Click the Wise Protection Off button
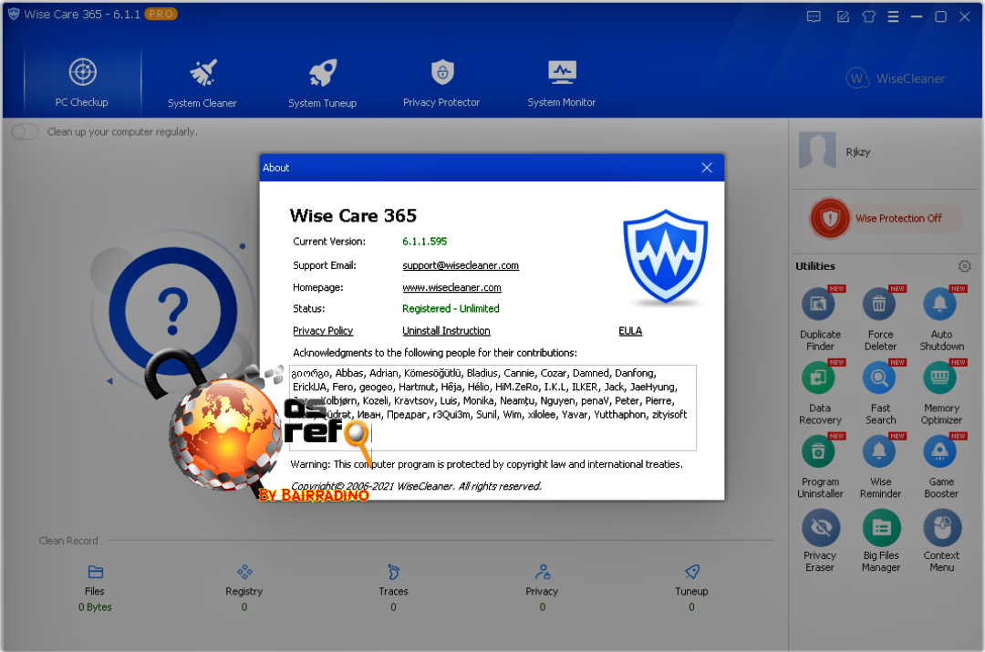This screenshot has width=985, height=652. coord(886,219)
